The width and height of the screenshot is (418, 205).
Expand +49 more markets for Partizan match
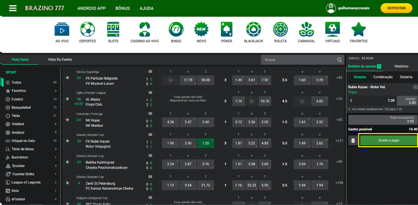point(339,78)
